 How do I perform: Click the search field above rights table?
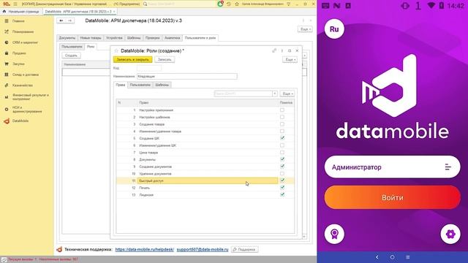pos(244,94)
